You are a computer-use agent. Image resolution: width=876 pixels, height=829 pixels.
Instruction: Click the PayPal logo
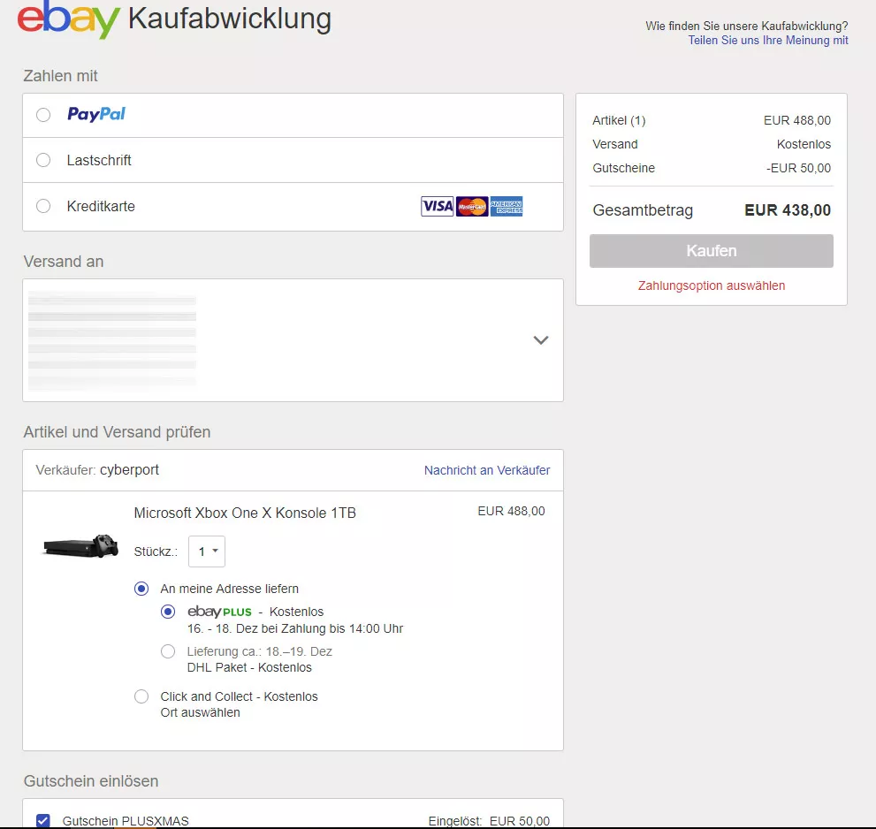96,114
